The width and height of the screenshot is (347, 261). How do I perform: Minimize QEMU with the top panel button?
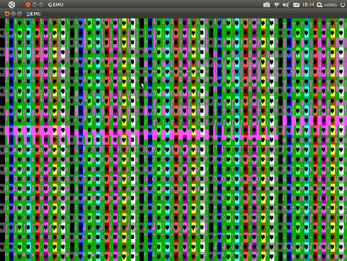point(35,4)
